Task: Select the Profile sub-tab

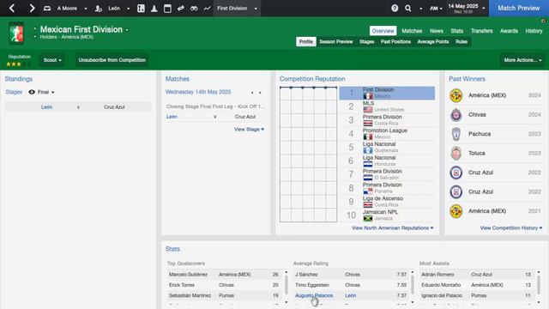Action: click(305, 42)
